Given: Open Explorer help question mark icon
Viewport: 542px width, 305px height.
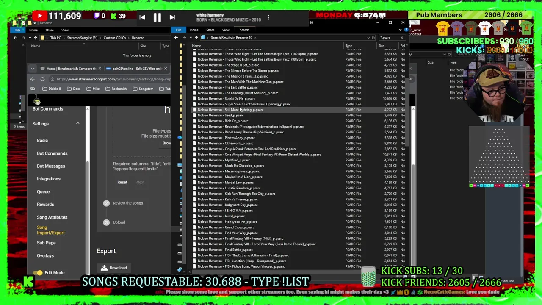Looking at the screenshot, I should 406,30.
